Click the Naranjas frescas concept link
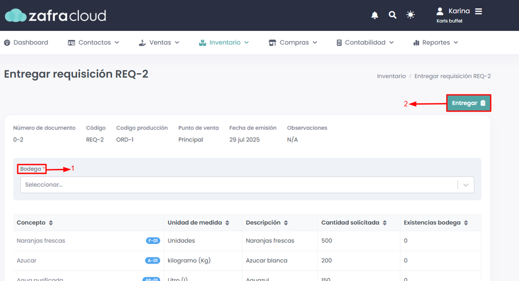This screenshot has height=281, width=519. coord(41,240)
